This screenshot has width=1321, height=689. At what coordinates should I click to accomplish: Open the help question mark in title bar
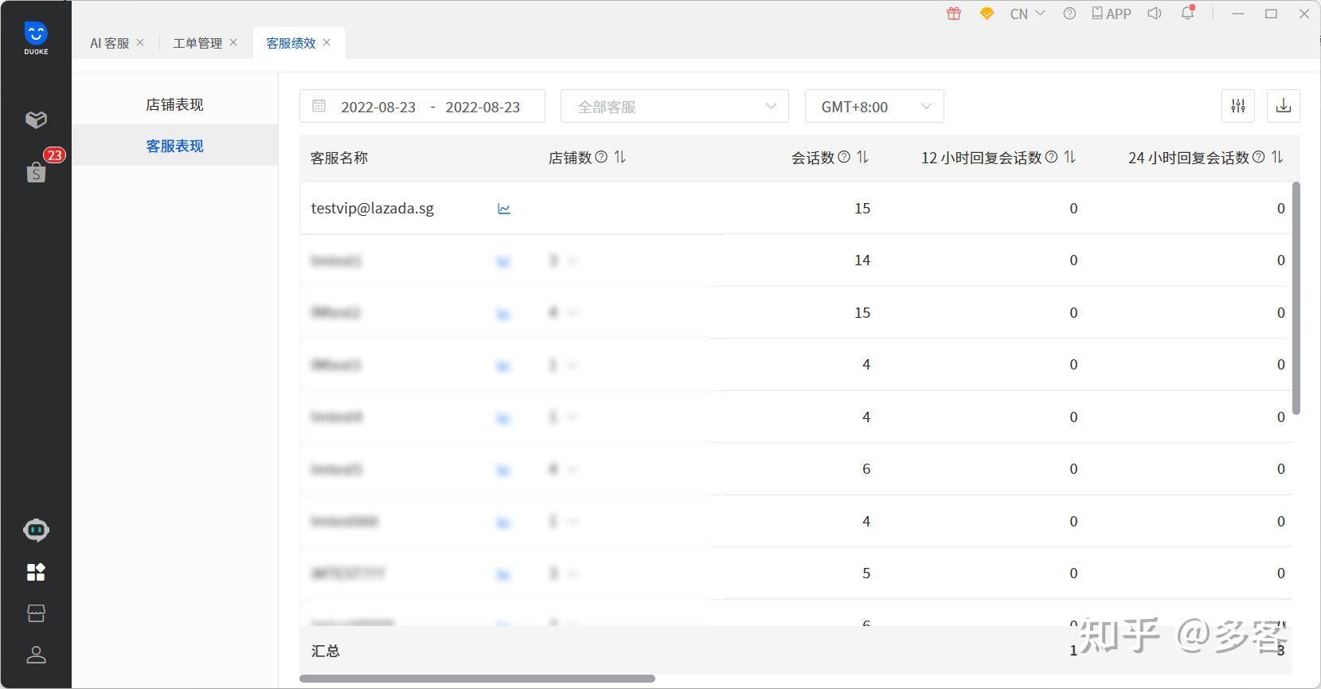pyautogui.click(x=1069, y=14)
